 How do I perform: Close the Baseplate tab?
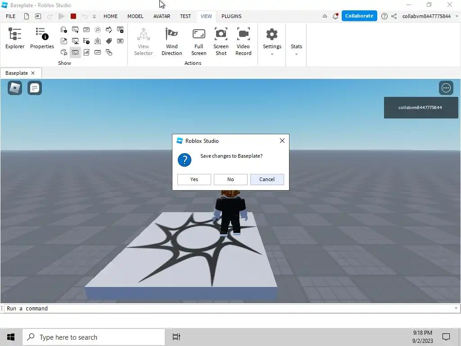[33, 73]
